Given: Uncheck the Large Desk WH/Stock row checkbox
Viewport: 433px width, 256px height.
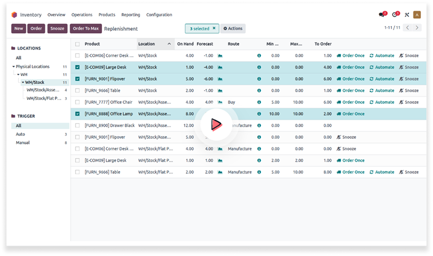Looking at the screenshot, I should pos(77,67).
